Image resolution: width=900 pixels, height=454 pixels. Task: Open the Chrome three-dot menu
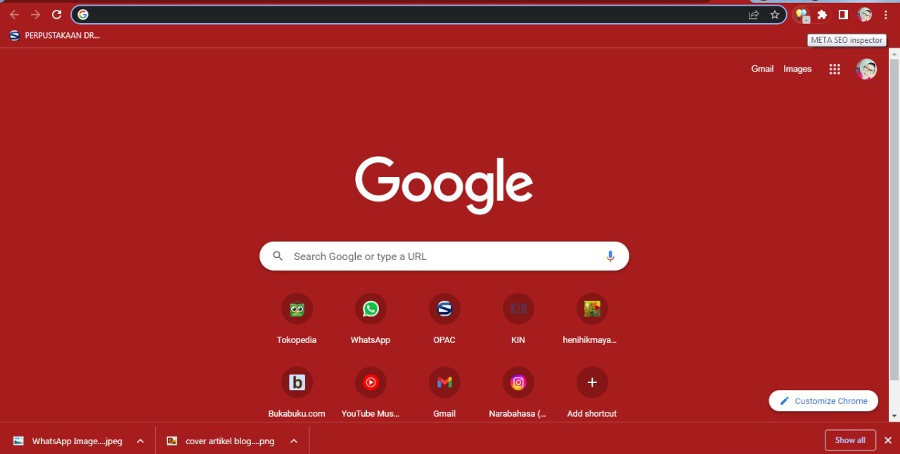click(886, 15)
